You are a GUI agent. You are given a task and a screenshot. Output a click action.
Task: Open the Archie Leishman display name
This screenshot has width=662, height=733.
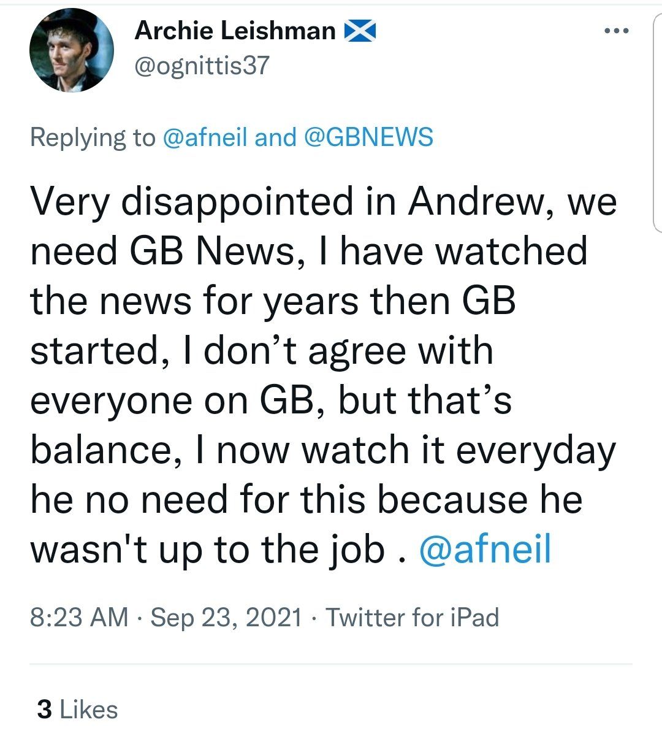(235, 31)
